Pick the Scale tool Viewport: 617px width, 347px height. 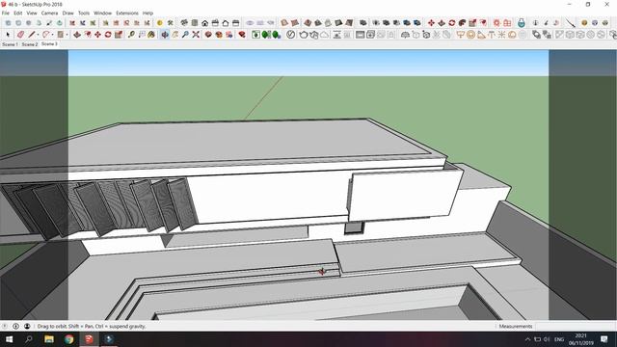119,35
